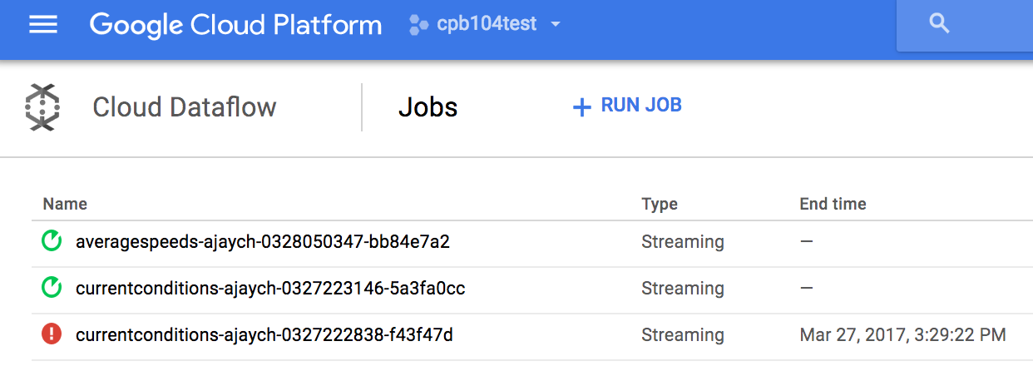Click the Cloud Dataflow product icon
The width and height of the screenshot is (1033, 366).
coord(42,107)
